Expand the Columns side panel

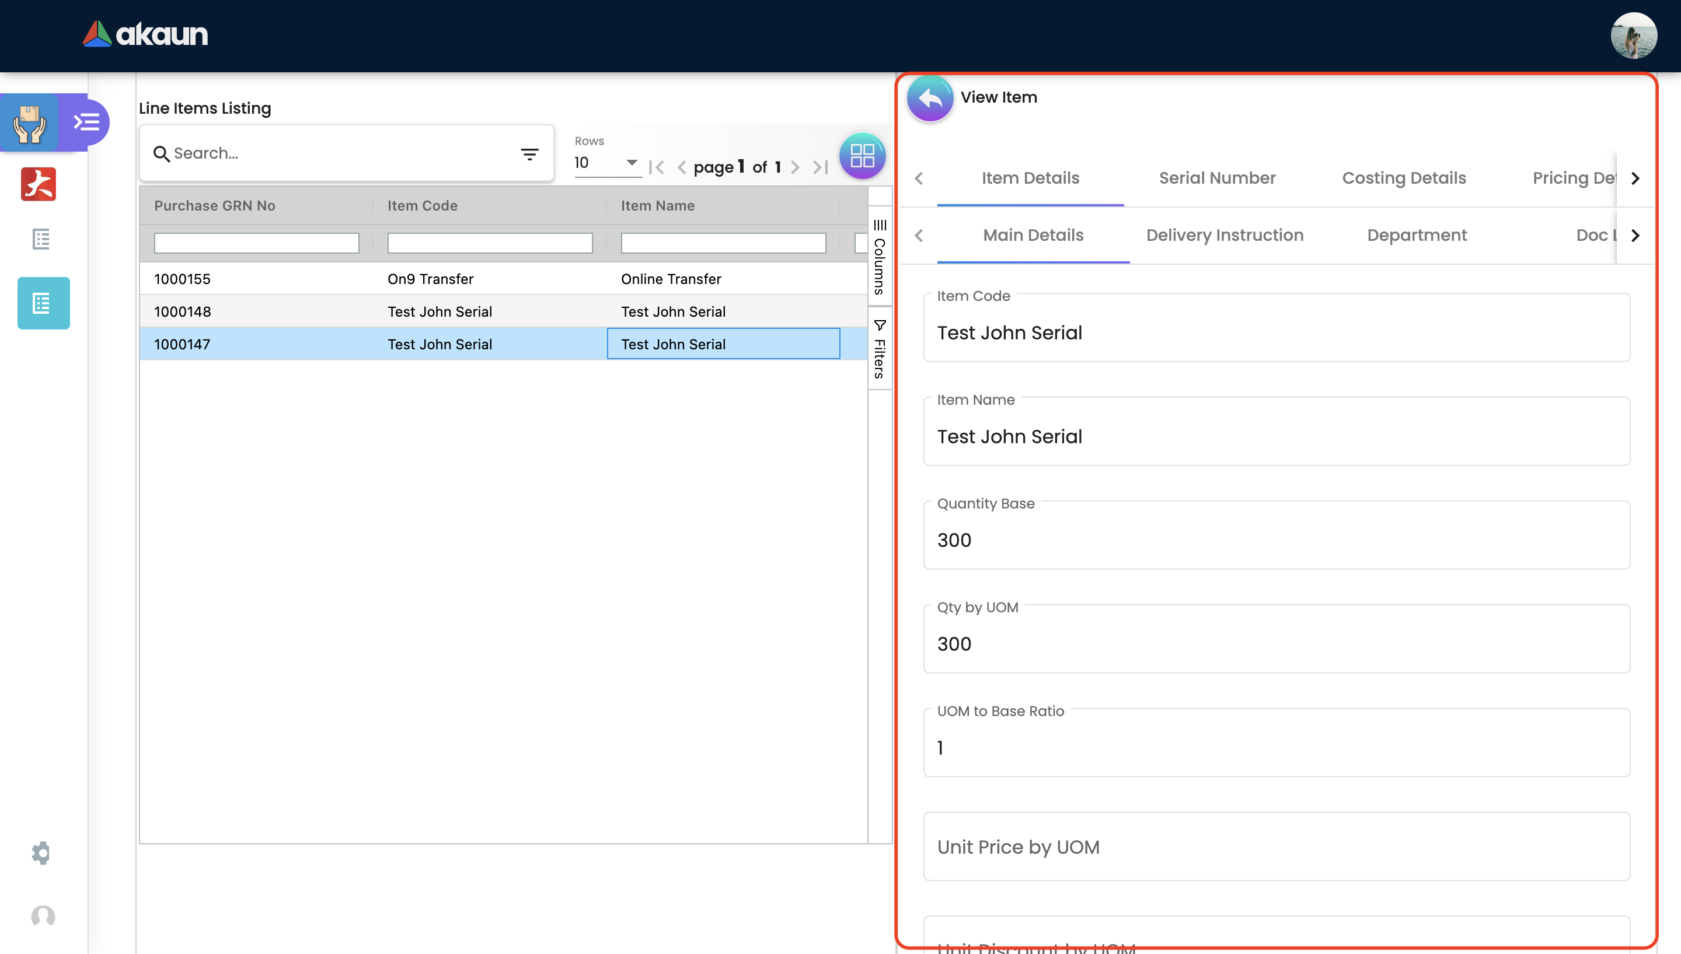click(879, 258)
